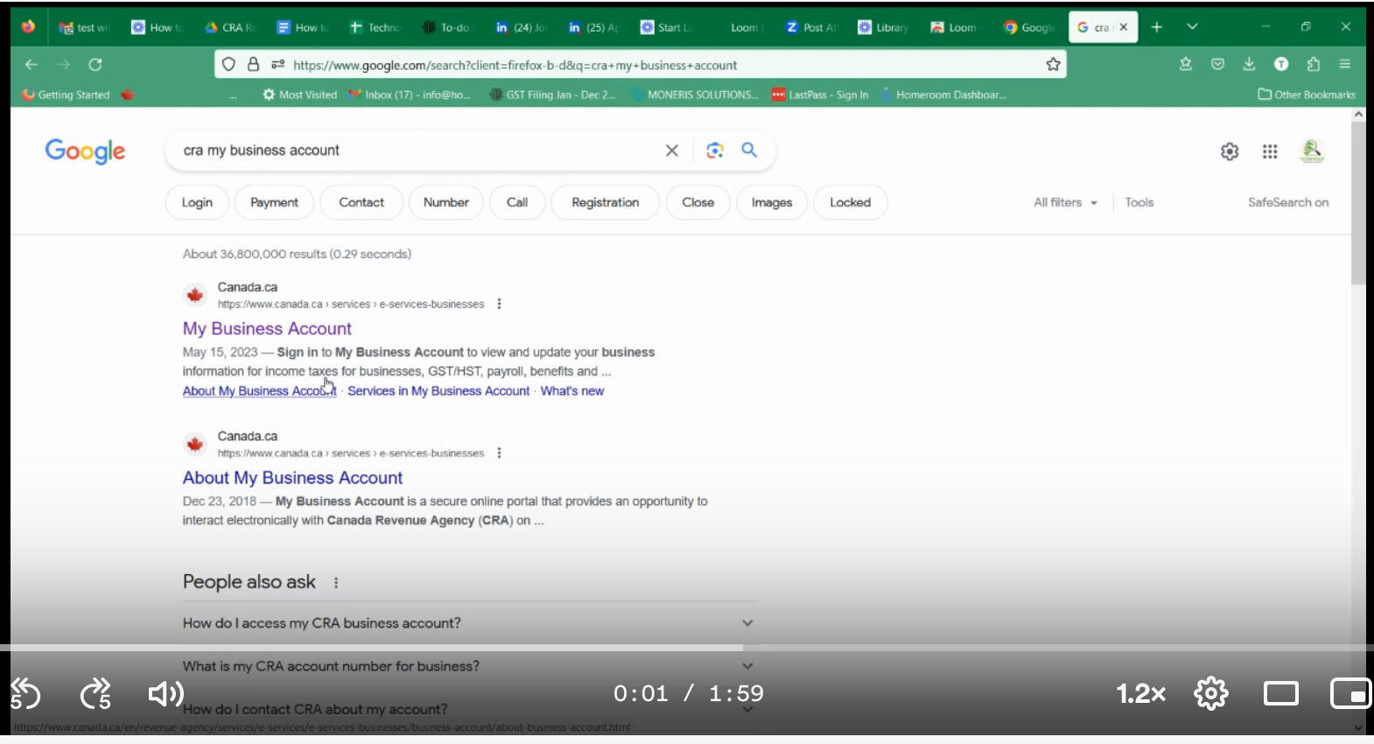The height and width of the screenshot is (744, 1374).
Task: Switch to the 'Techno' tab
Action: click(375, 27)
